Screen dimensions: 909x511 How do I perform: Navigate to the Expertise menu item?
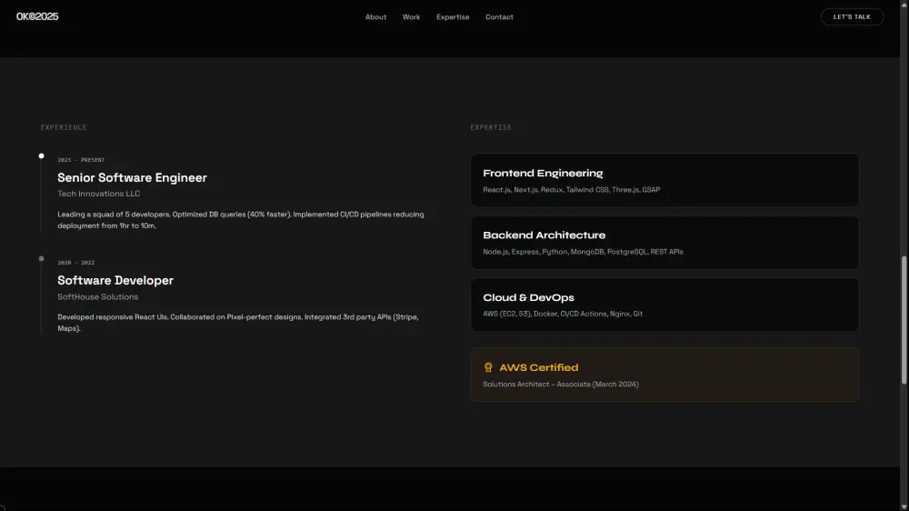(453, 17)
